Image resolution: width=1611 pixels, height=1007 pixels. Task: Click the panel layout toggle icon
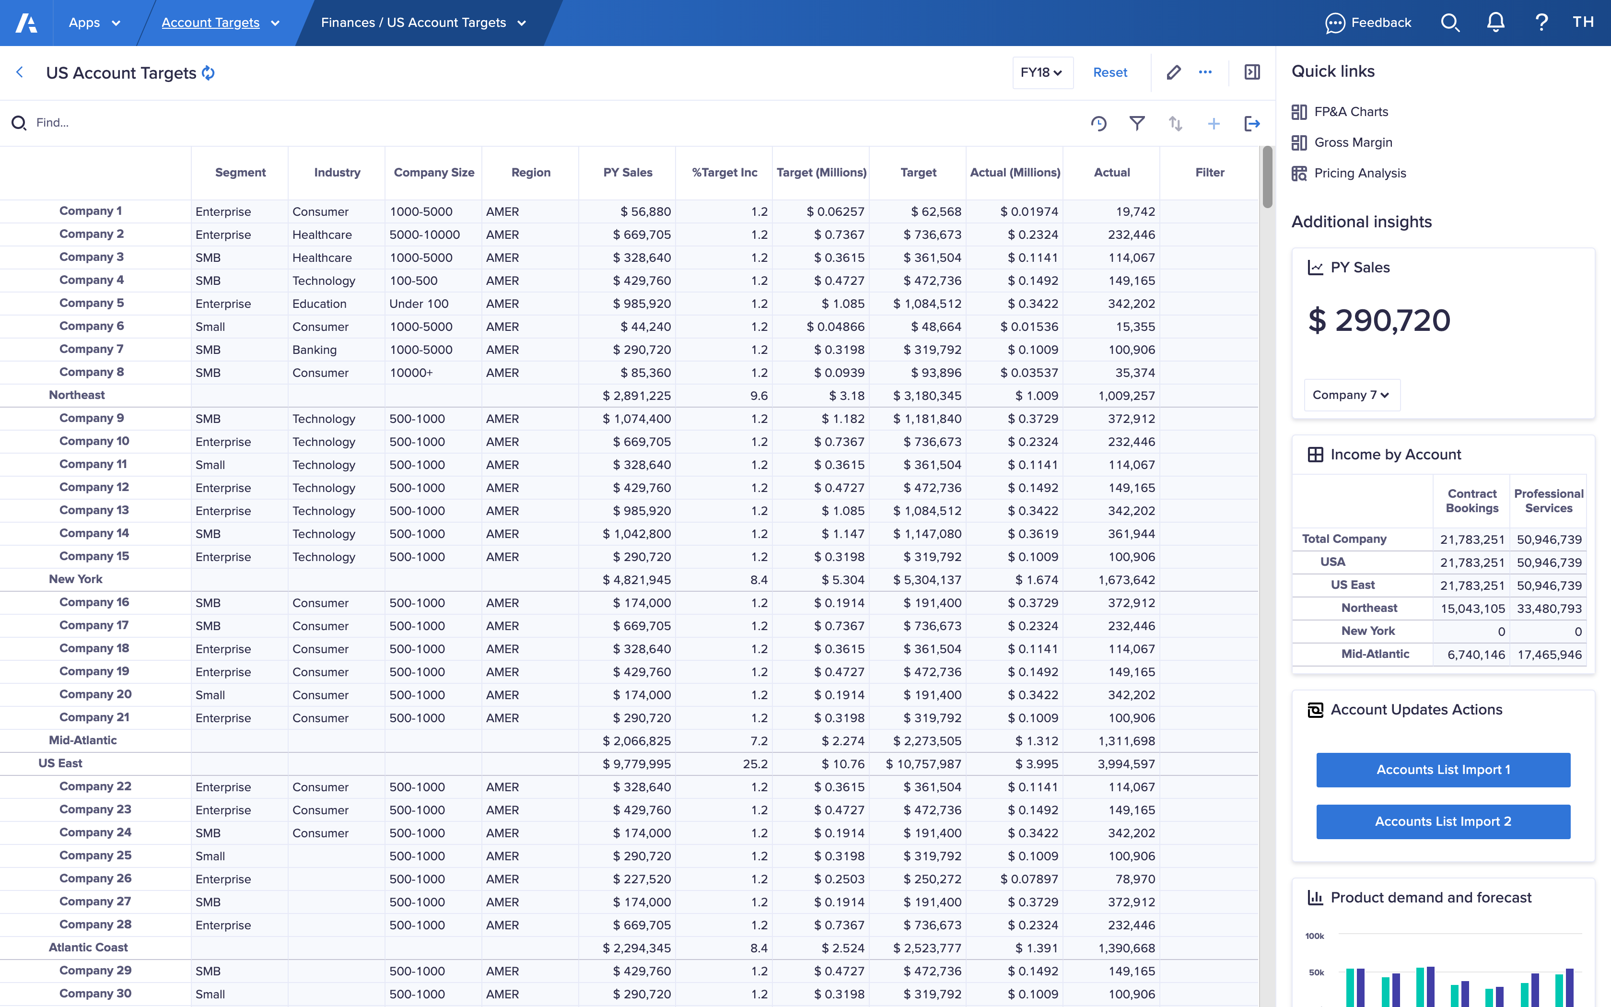[x=1251, y=73]
